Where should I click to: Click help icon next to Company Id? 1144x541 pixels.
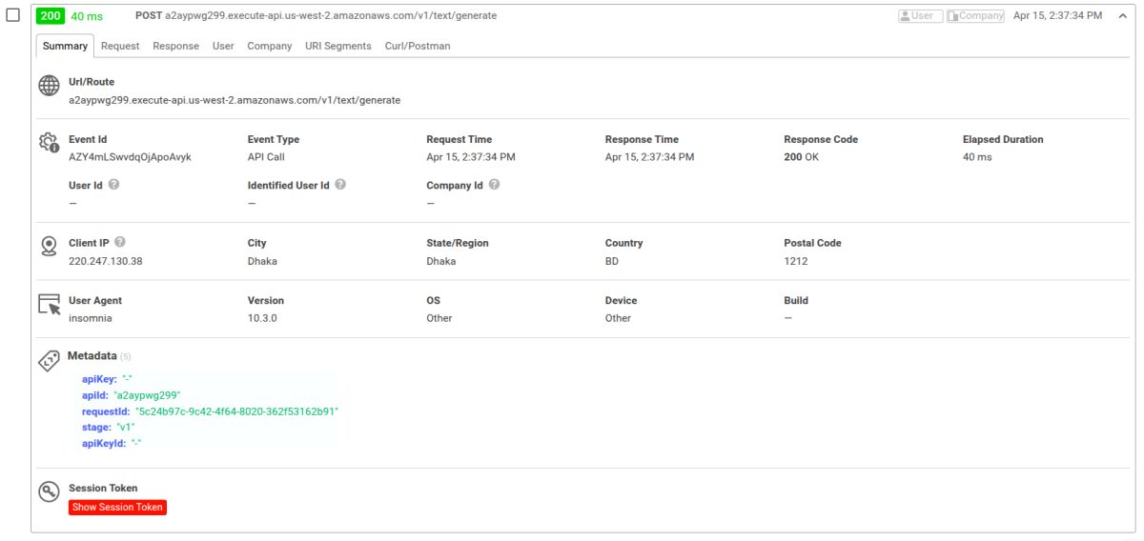[494, 185]
